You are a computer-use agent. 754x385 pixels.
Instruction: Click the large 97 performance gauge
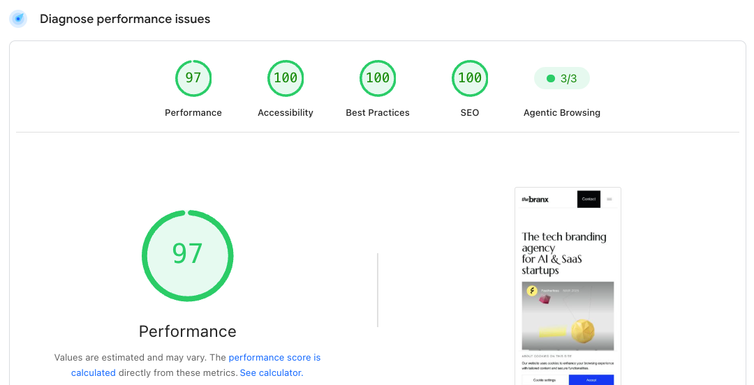coord(188,256)
